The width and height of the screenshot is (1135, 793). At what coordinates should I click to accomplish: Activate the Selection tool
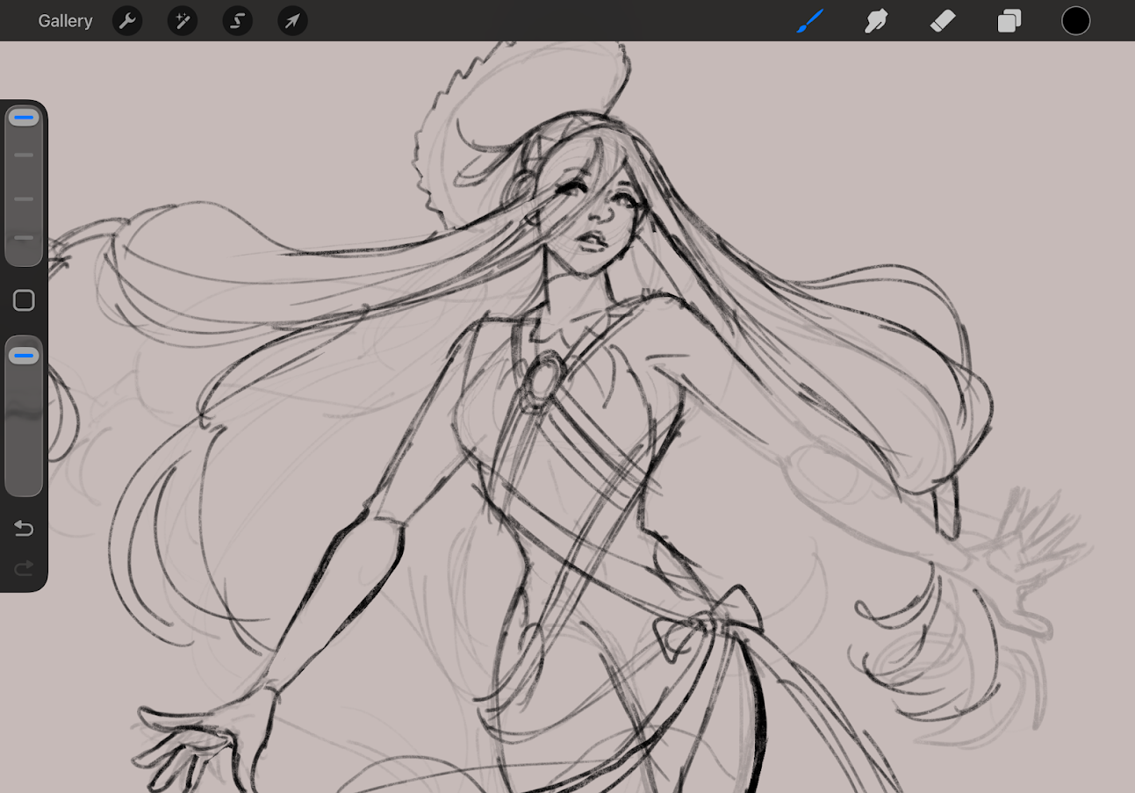(237, 21)
